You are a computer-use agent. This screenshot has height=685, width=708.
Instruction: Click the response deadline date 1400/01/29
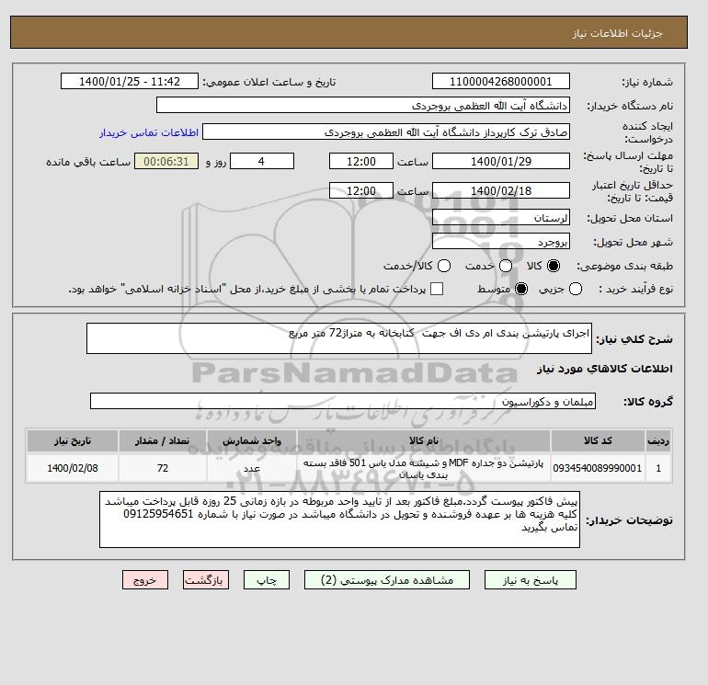(x=501, y=161)
